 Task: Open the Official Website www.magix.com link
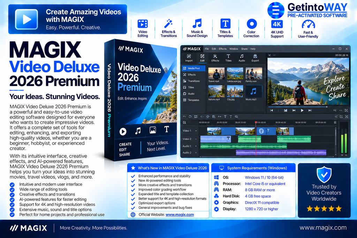[x=180, y=215]
